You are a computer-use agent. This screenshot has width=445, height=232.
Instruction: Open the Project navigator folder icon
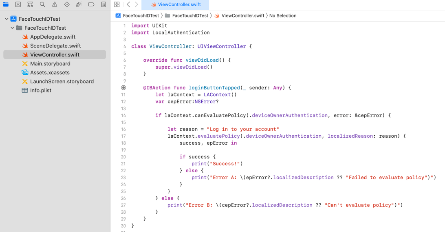click(x=6, y=4)
